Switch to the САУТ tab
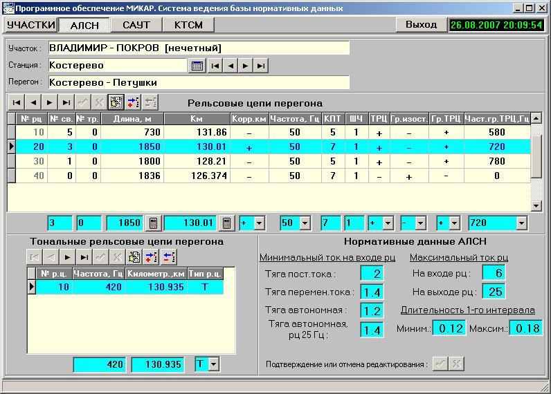 tap(136, 25)
